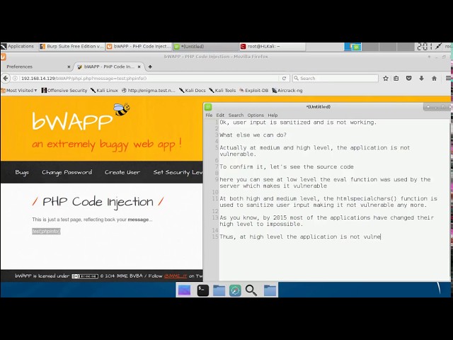The height and width of the screenshot is (340, 453).
Task: Open Aircrack-ng bookmark
Action: point(287,91)
